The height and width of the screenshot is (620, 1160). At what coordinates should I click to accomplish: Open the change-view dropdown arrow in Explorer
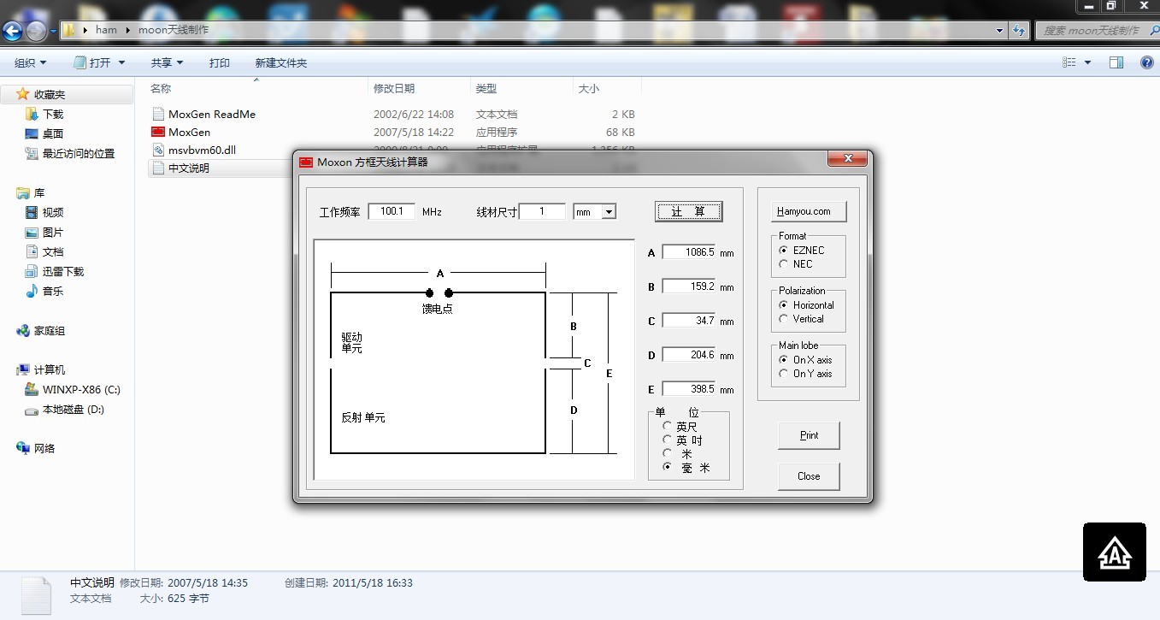pyautogui.click(x=1089, y=62)
